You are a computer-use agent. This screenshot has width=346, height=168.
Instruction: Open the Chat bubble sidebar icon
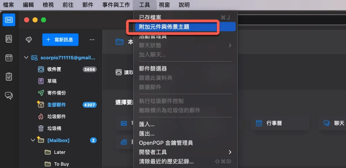[9, 96]
